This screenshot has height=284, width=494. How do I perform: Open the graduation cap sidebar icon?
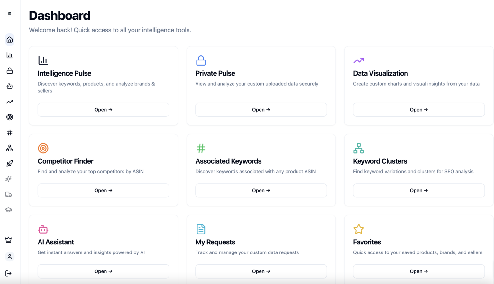point(9,210)
